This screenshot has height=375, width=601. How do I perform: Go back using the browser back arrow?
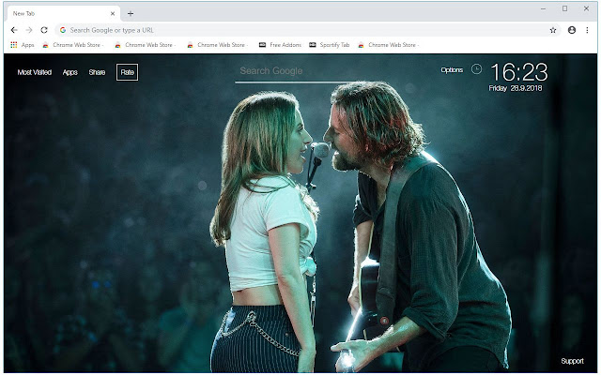click(x=14, y=30)
